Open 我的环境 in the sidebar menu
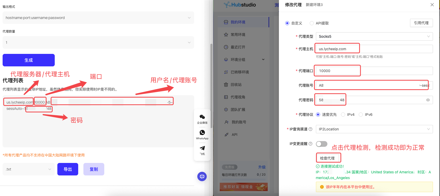The height and width of the screenshot is (196, 440). 238,22
